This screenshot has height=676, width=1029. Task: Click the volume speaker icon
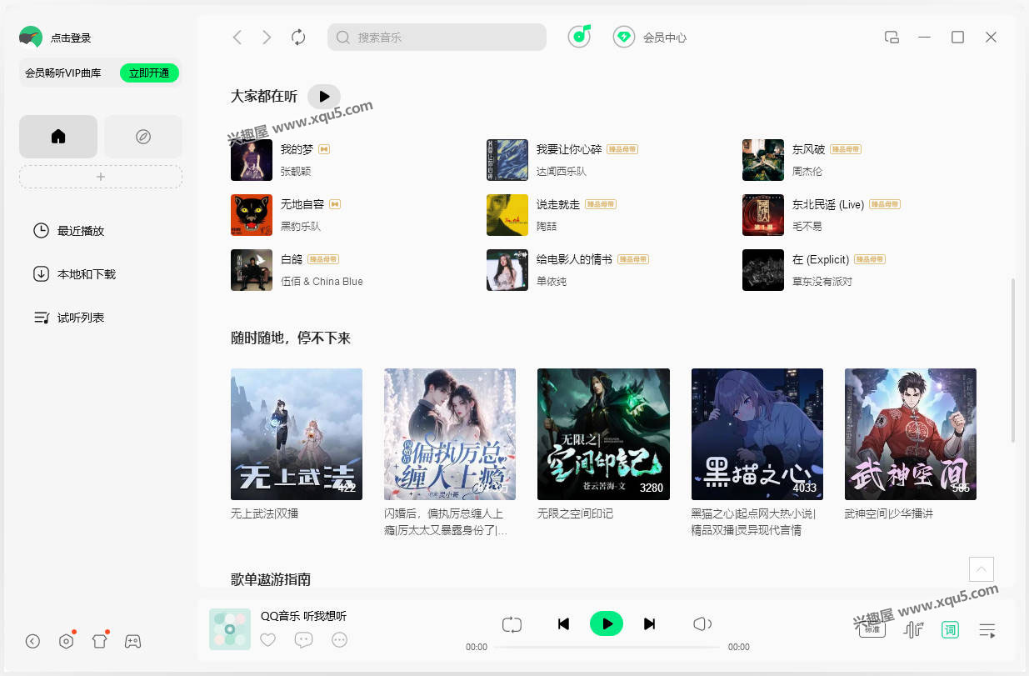[x=702, y=623]
